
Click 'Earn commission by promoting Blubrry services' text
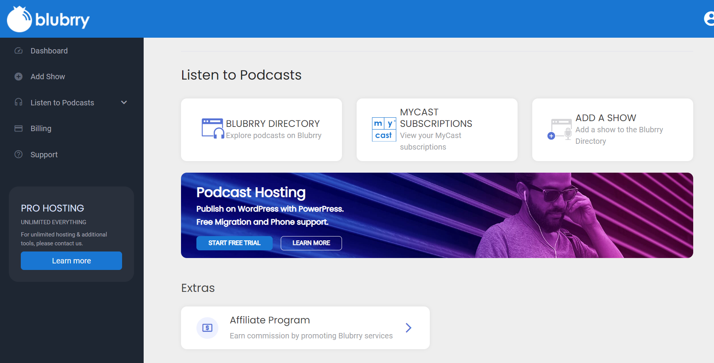tap(311, 336)
